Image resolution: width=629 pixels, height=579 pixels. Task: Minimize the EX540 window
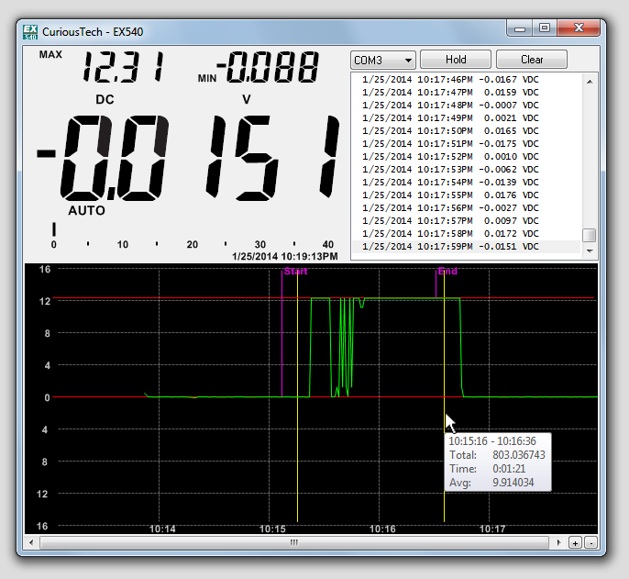[520, 28]
